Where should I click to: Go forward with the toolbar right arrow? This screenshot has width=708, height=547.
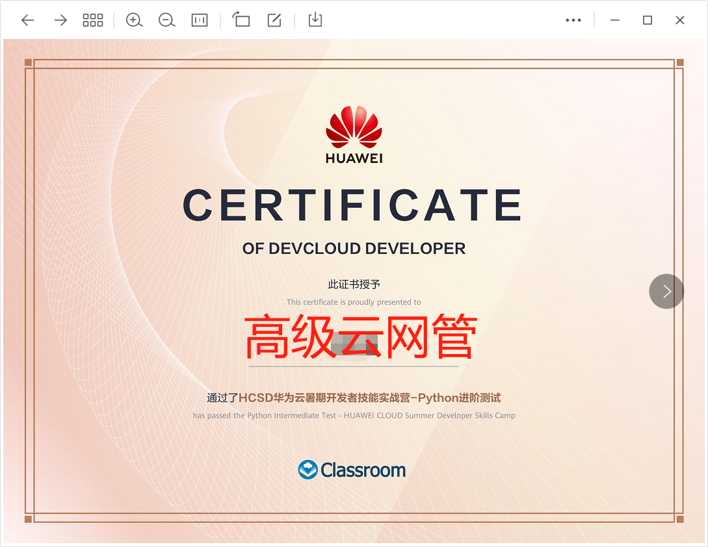[60, 20]
